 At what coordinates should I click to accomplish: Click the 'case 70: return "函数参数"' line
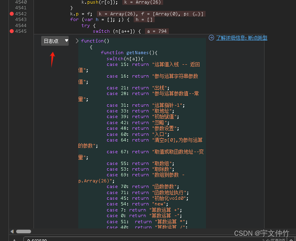pyautogui.click(x=143, y=186)
